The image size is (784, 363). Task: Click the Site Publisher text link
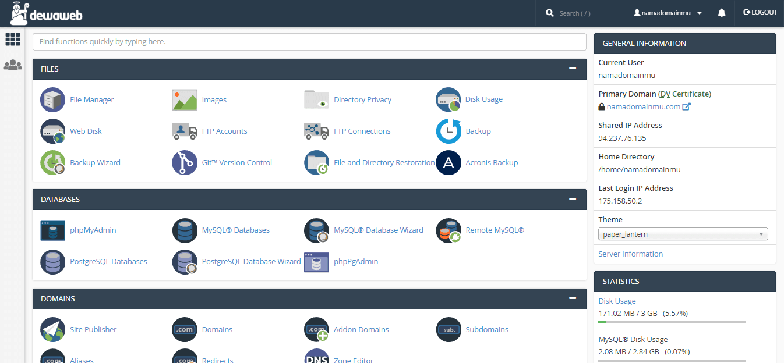(x=93, y=329)
